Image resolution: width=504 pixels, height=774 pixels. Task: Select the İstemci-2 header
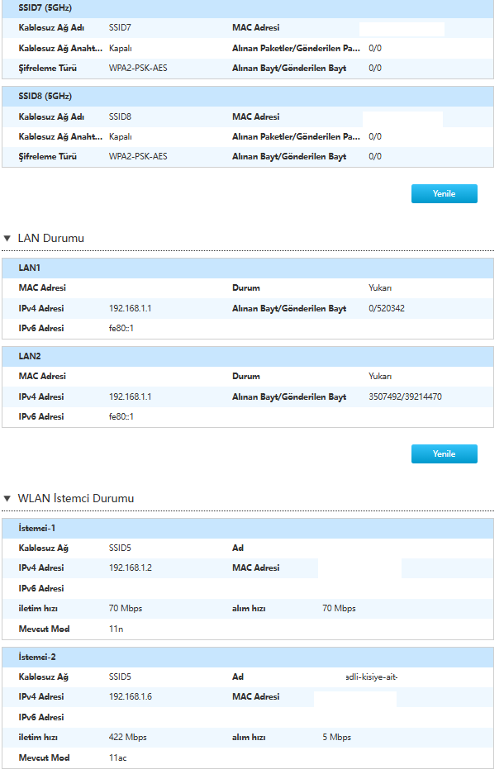pyautogui.click(x=248, y=658)
